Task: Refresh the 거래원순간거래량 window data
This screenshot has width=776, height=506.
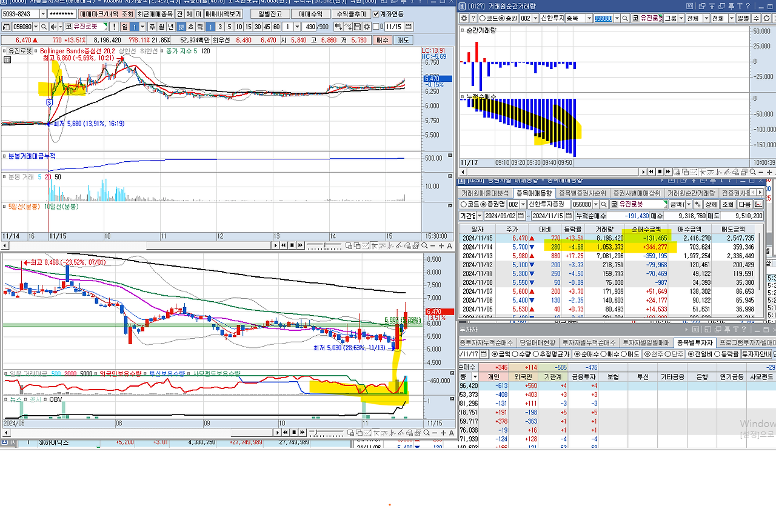Action: 766,18
